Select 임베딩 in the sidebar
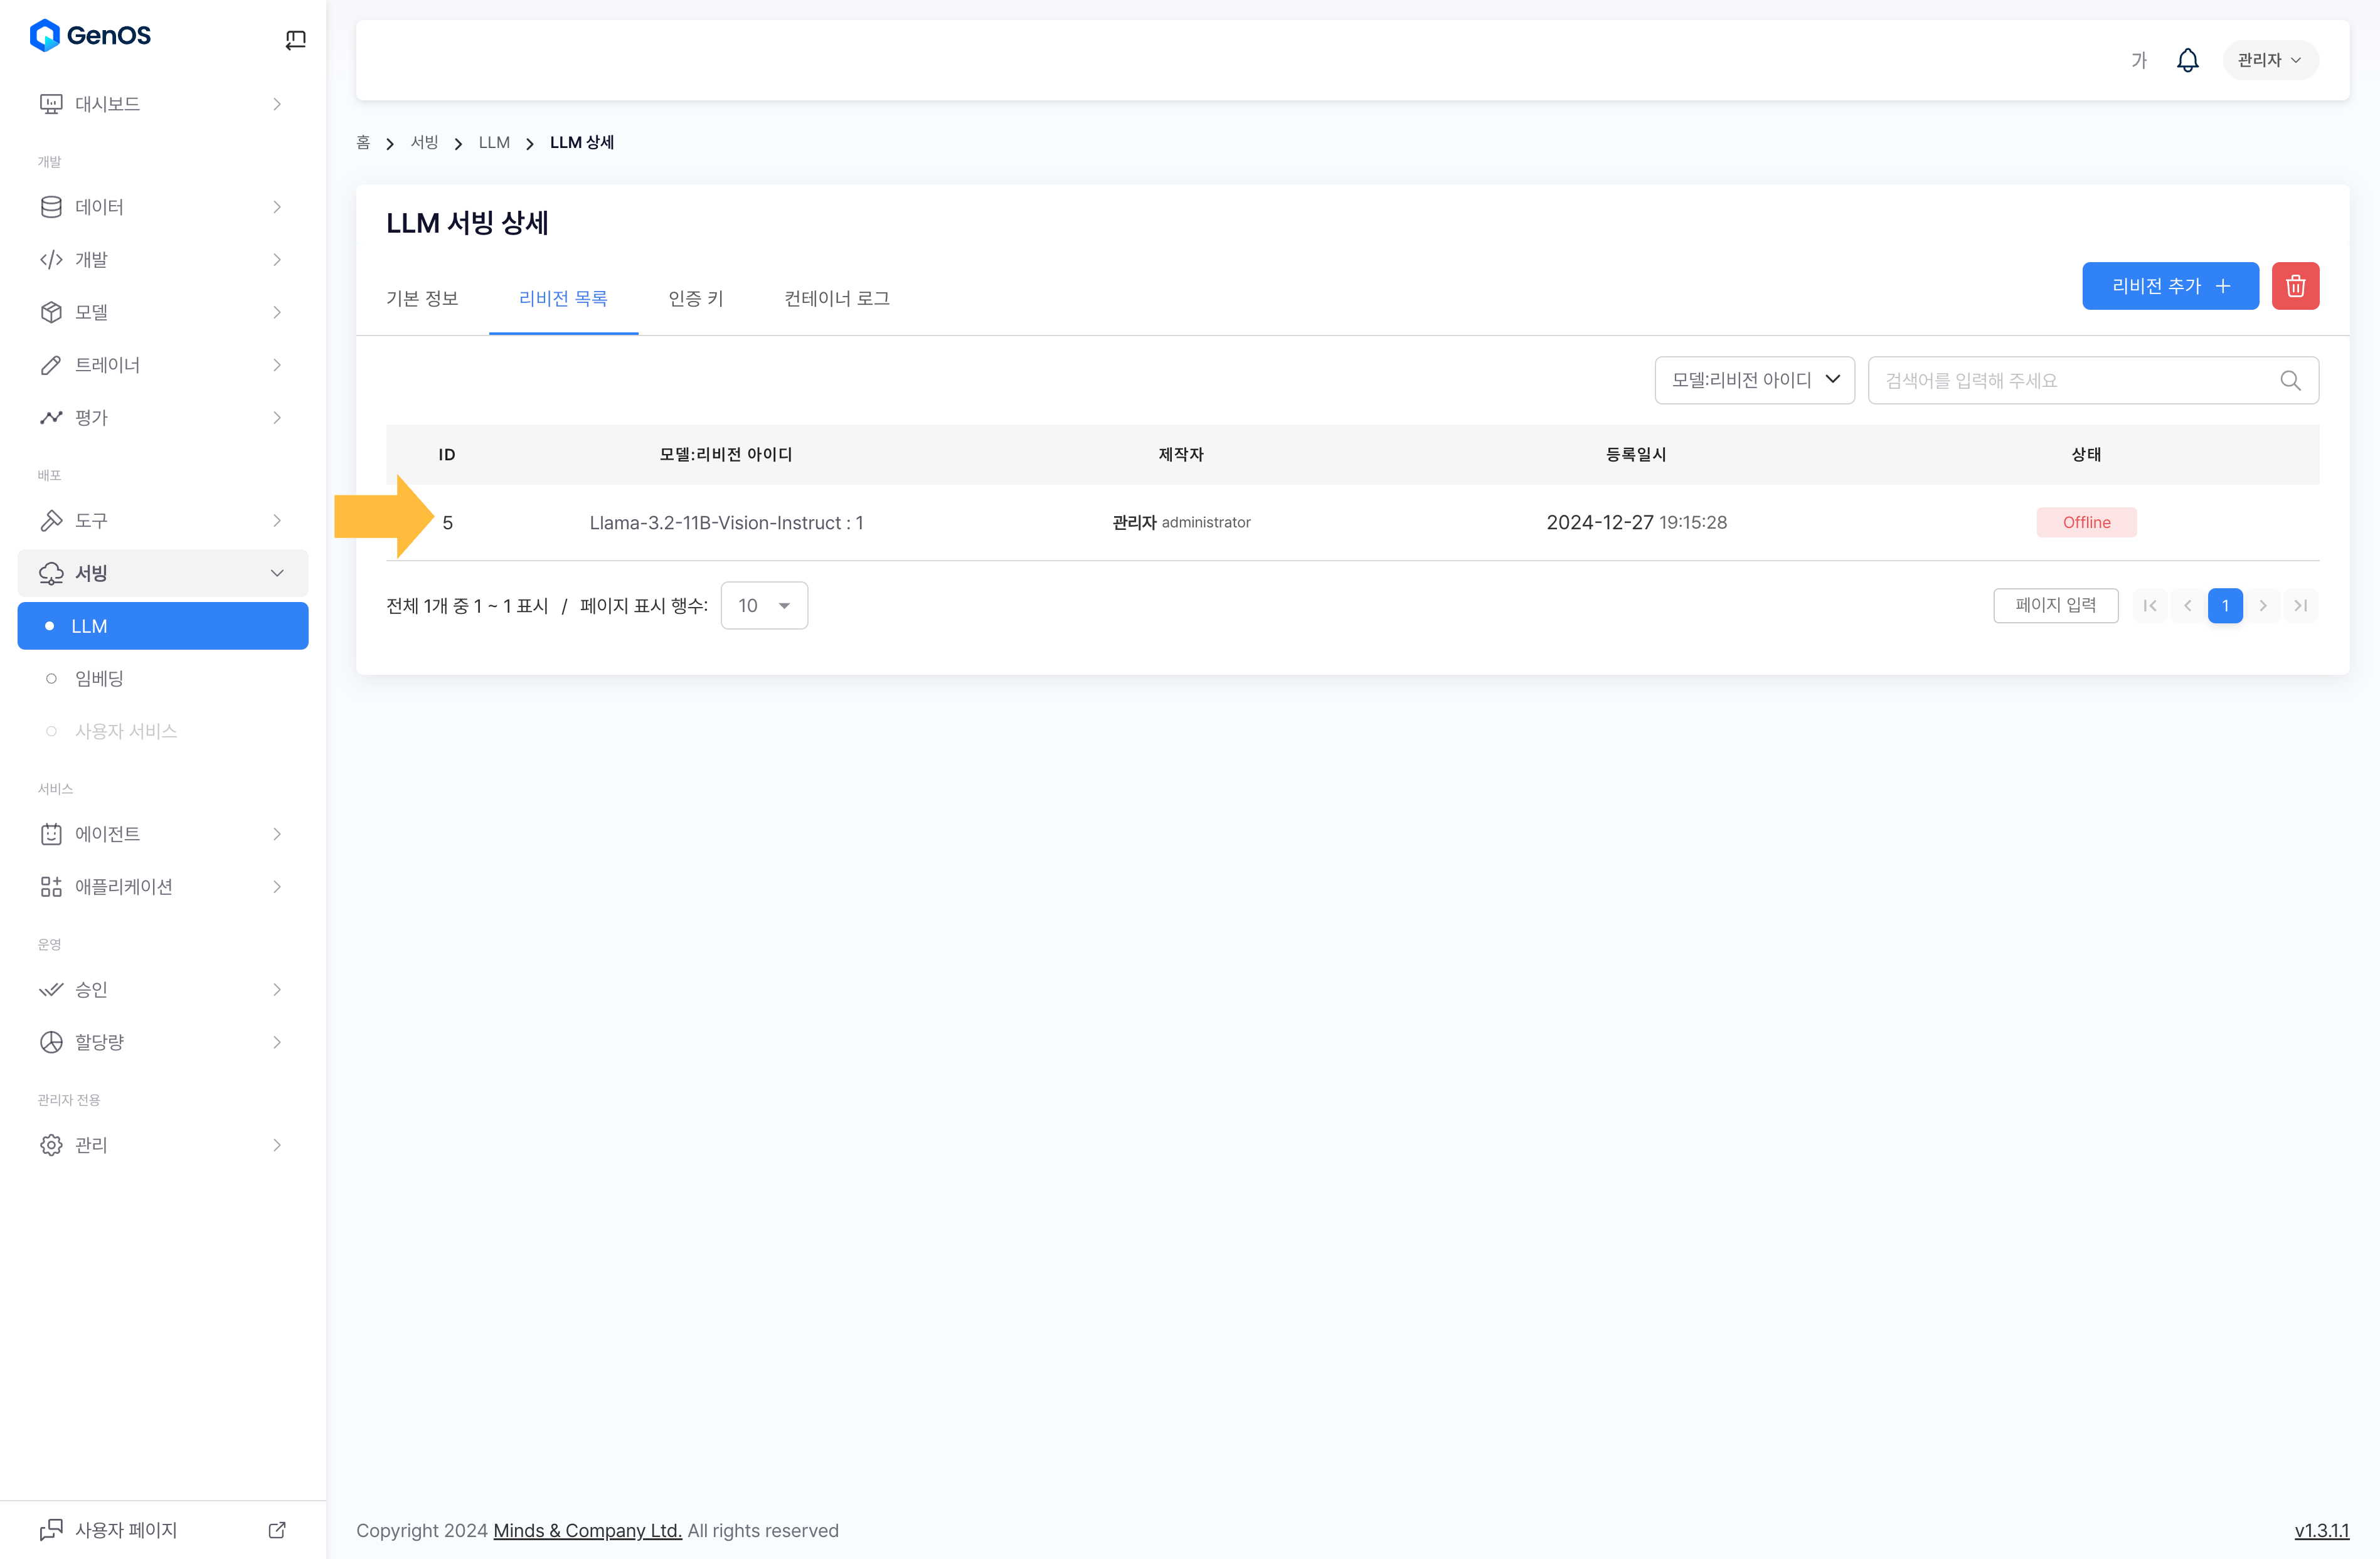The width and height of the screenshot is (2380, 1559). coord(99,678)
